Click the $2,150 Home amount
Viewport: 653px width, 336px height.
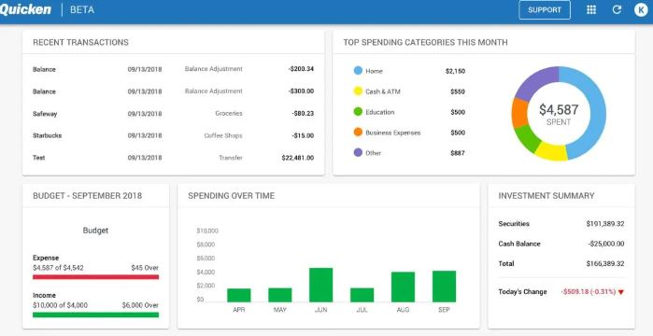click(x=455, y=71)
